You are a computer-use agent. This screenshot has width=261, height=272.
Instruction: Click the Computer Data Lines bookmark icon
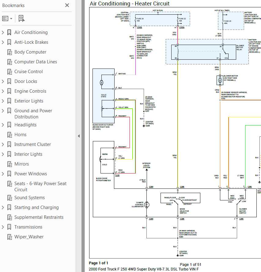pyautogui.click(x=9, y=62)
